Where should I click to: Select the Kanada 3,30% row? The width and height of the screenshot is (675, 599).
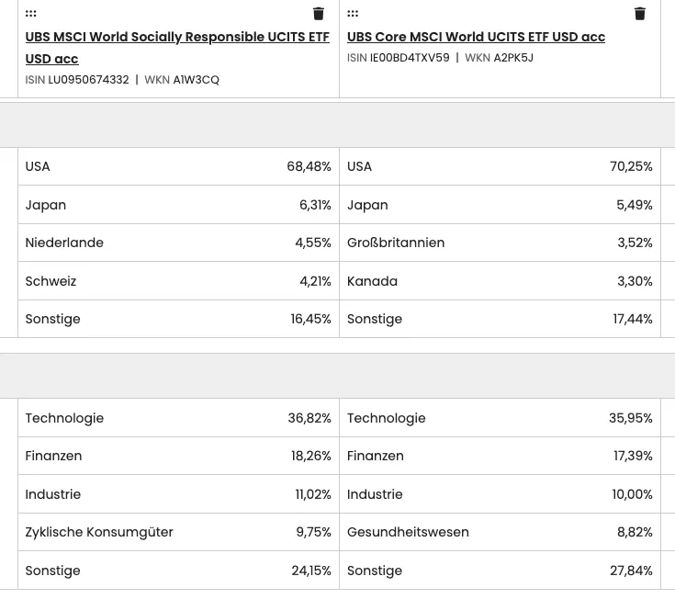[x=500, y=281]
